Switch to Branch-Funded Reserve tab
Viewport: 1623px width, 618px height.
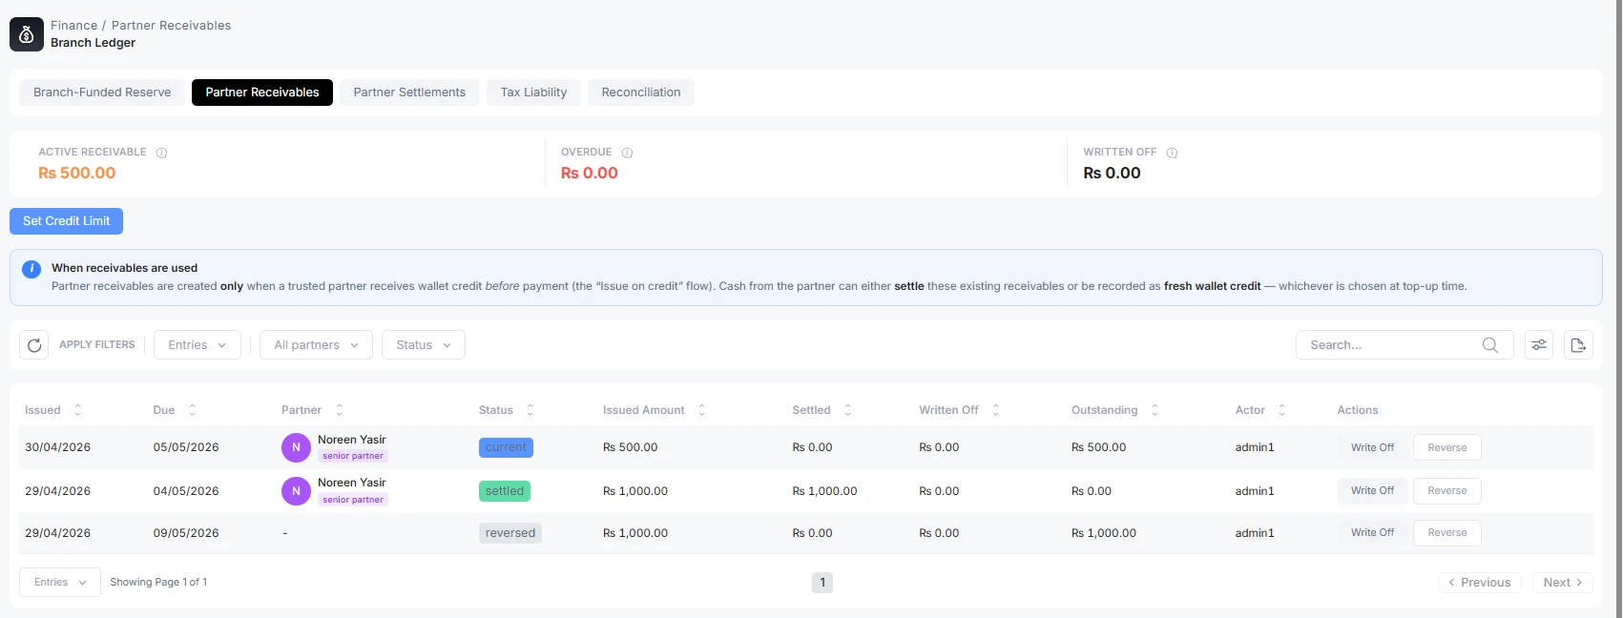(102, 93)
